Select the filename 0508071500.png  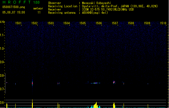tap(14, 7)
